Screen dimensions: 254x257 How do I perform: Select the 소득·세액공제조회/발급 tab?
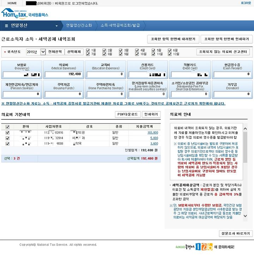click(x=120, y=25)
